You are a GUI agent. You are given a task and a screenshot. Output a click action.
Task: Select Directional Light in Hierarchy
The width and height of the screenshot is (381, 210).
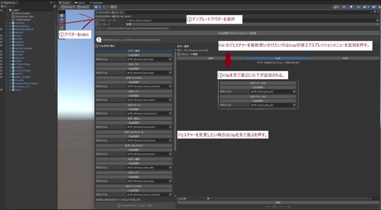[24, 16]
